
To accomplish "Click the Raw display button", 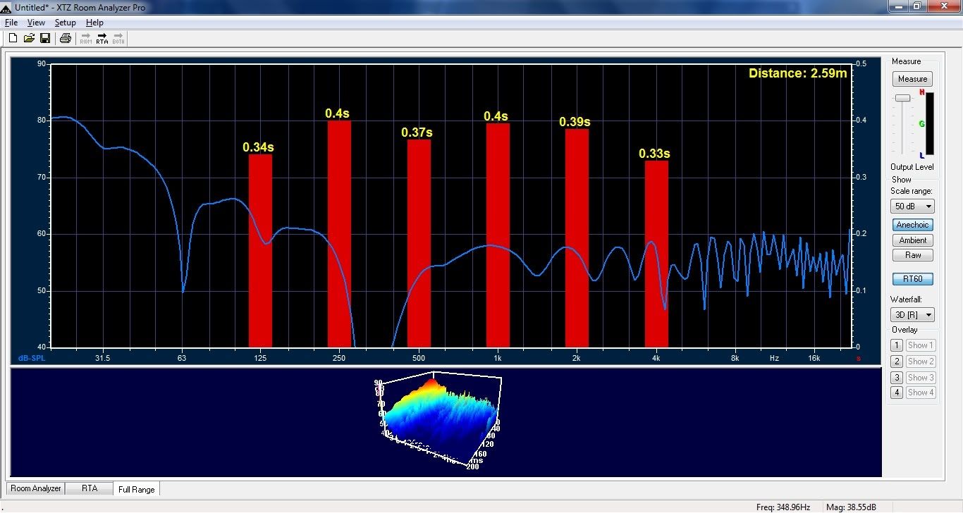I will (x=912, y=255).
